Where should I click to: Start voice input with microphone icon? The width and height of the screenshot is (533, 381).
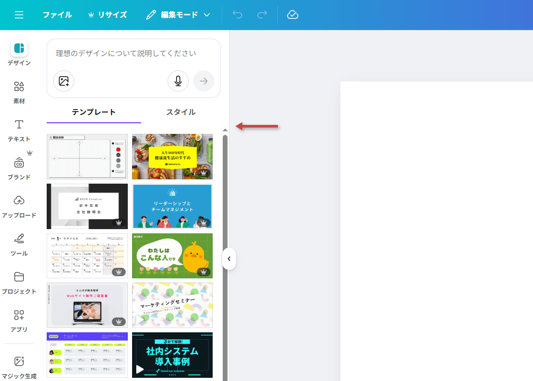(178, 81)
